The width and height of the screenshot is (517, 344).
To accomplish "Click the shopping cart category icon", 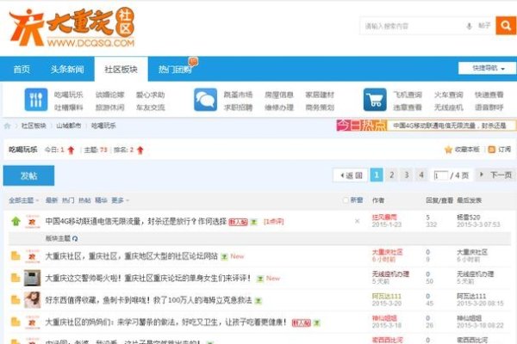I will pyautogui.click(x=375, y=100).
